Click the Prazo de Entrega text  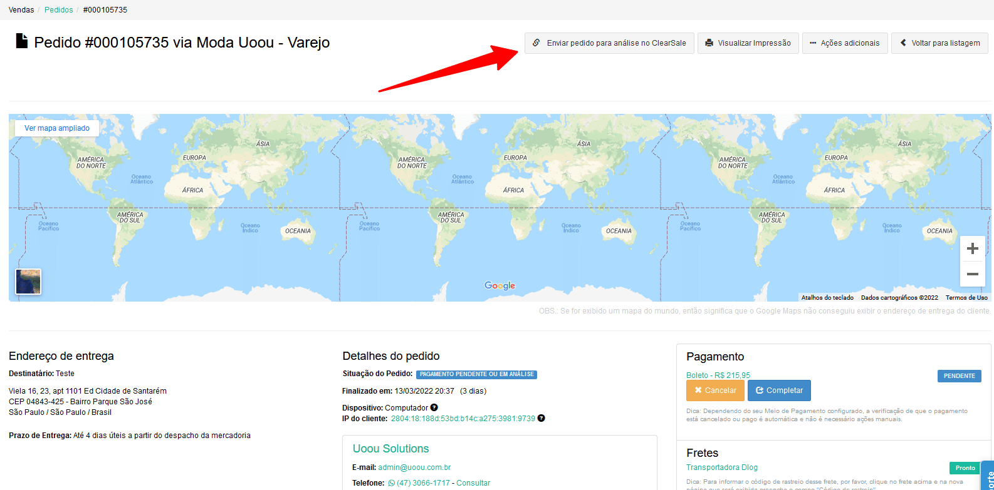[x=130, y=436]
